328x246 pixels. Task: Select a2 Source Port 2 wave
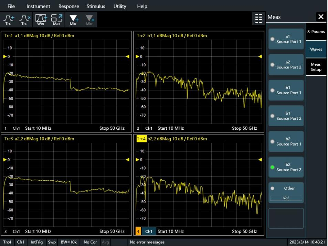pyautogui.click(x=286, y=65)
